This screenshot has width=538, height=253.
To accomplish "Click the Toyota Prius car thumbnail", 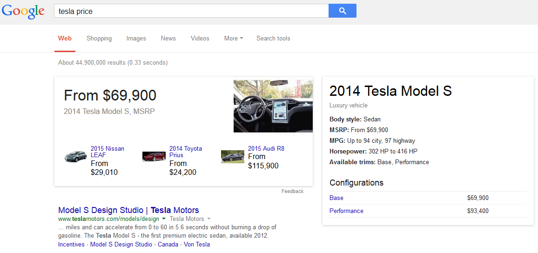I will pos(154,157).
